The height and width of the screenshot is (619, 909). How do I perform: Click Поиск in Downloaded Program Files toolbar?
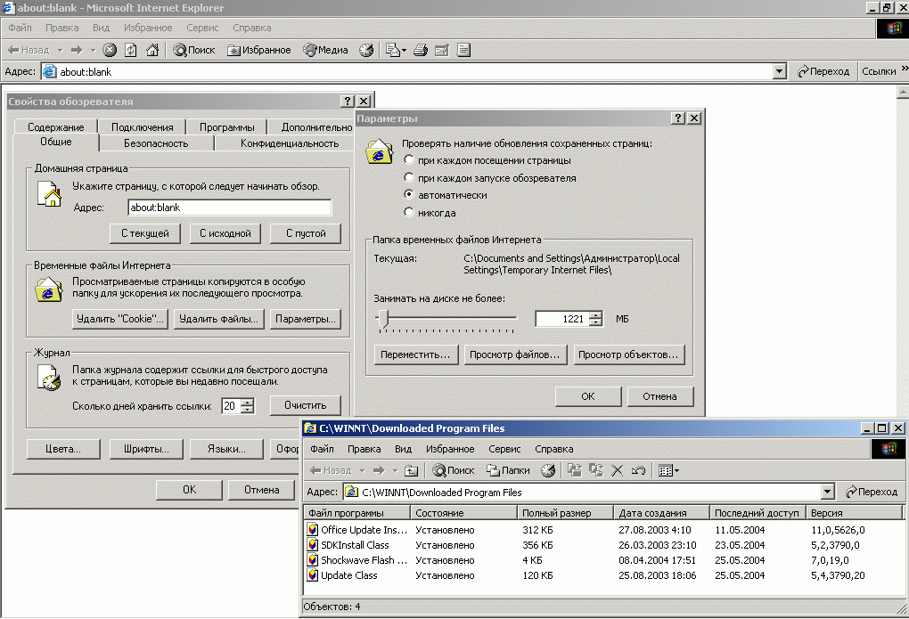point(454,470)
